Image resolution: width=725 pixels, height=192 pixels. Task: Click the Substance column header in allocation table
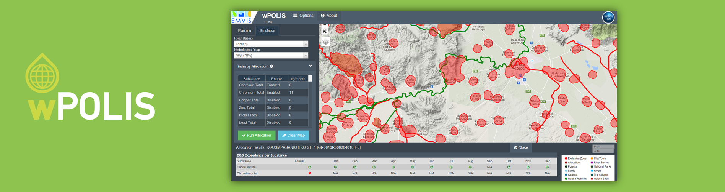(x=252, y=79)
